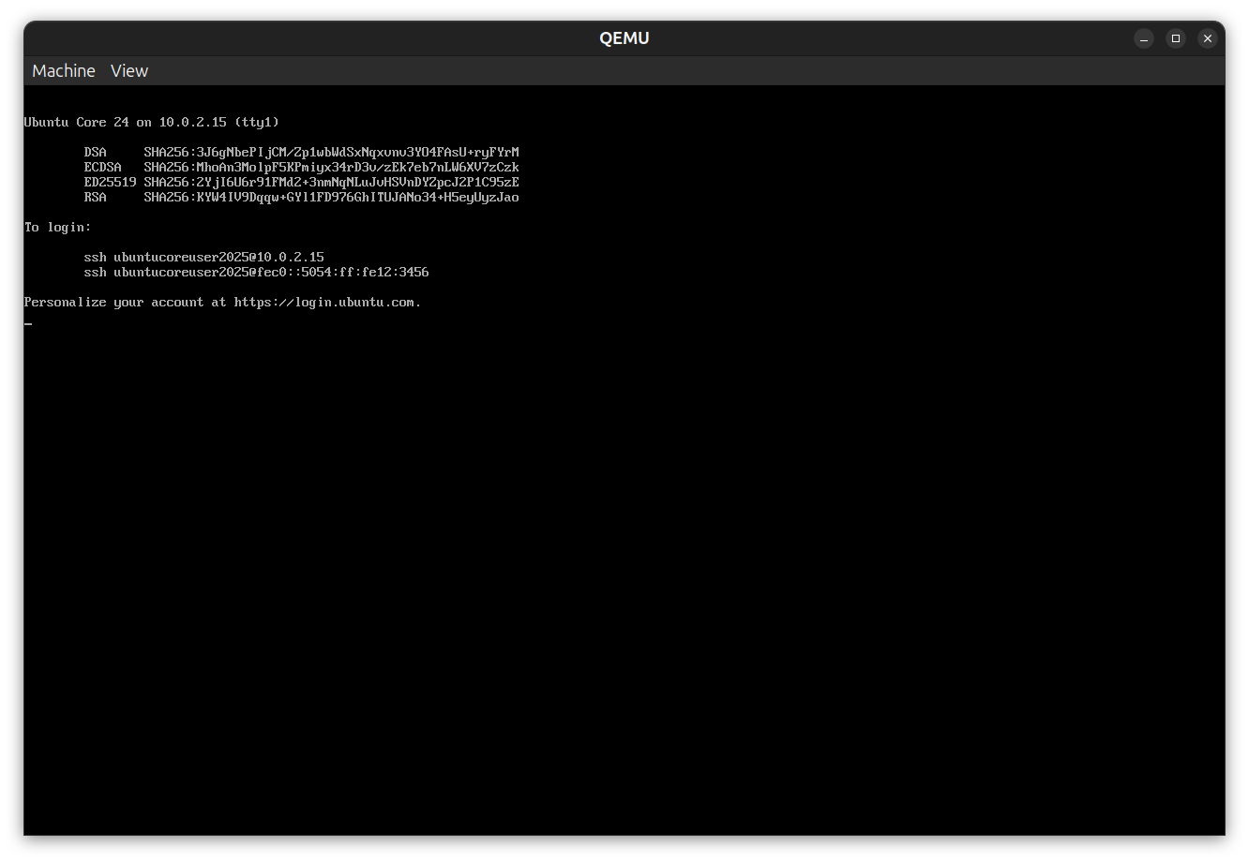Minimize the QEMU window
The width and height of the screenshot is (1249, 862).
tap(1144, 38)
